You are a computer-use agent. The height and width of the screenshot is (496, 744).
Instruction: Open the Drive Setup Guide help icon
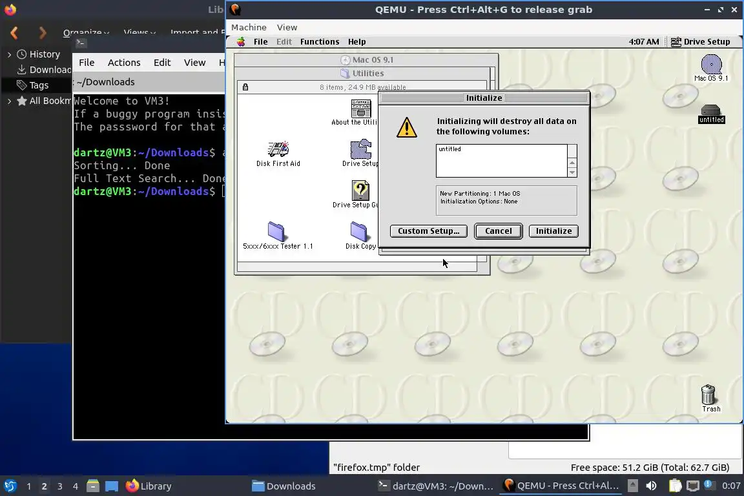(x=360, y=191)
